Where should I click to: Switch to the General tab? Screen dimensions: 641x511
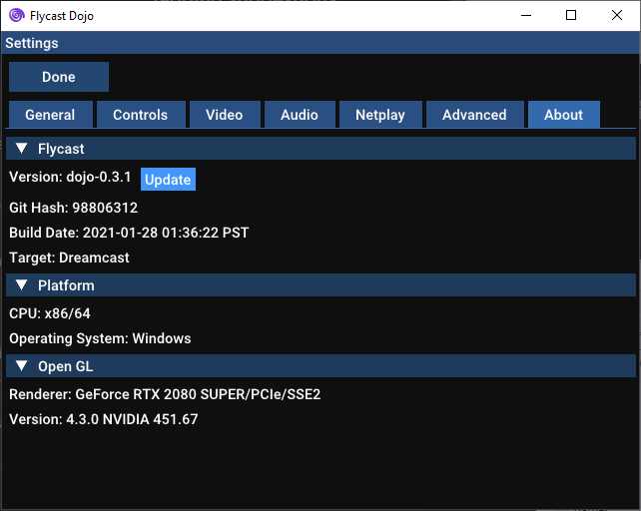pos(51,115)
